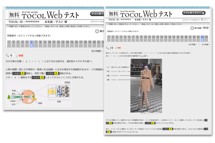
Task: Go to 次の問題へ next question link
Action: pos(205,44)
